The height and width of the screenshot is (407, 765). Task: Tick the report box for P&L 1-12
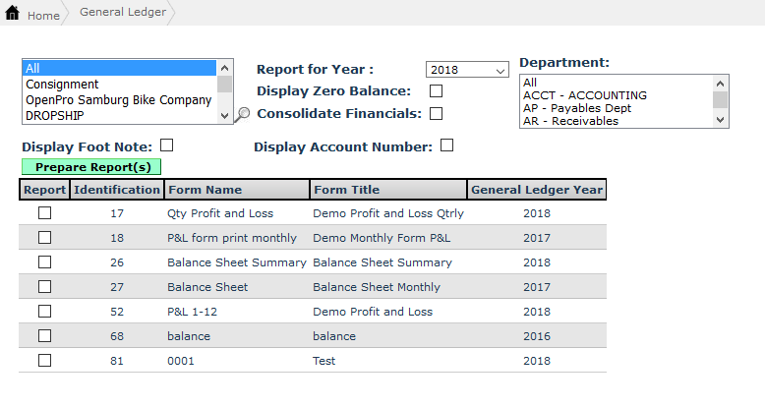click(44, 312)
